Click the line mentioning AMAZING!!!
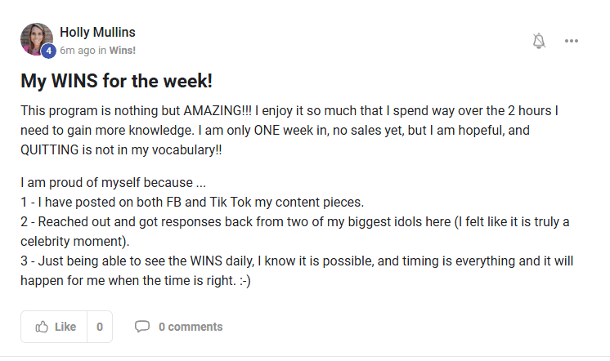610x361 pixels. tap(289, 111)
